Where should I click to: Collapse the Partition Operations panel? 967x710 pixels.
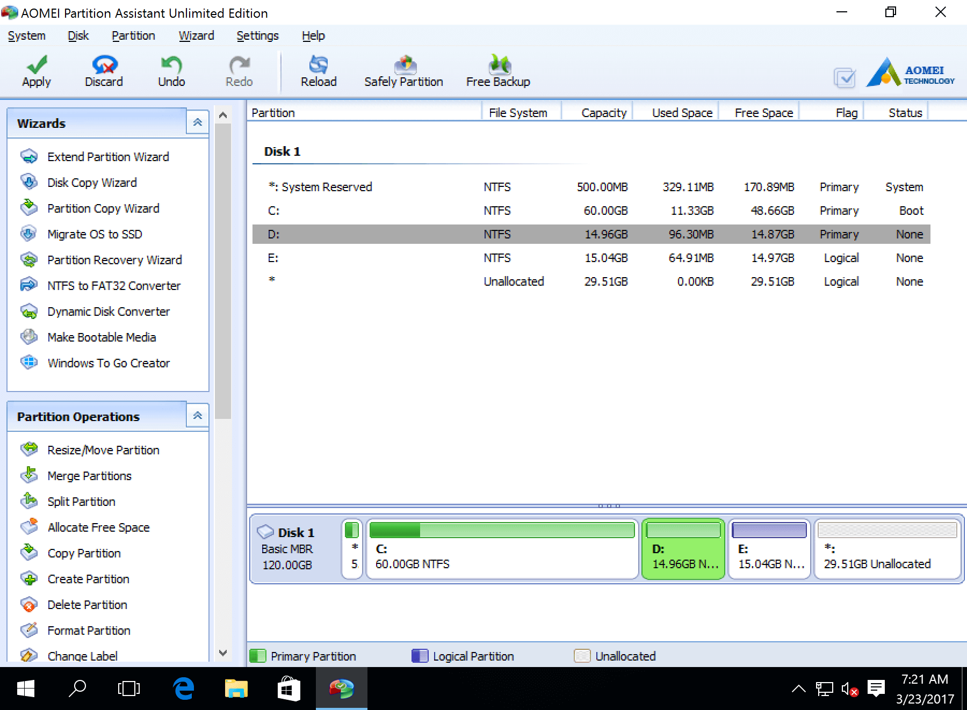[x=197, y=415]
